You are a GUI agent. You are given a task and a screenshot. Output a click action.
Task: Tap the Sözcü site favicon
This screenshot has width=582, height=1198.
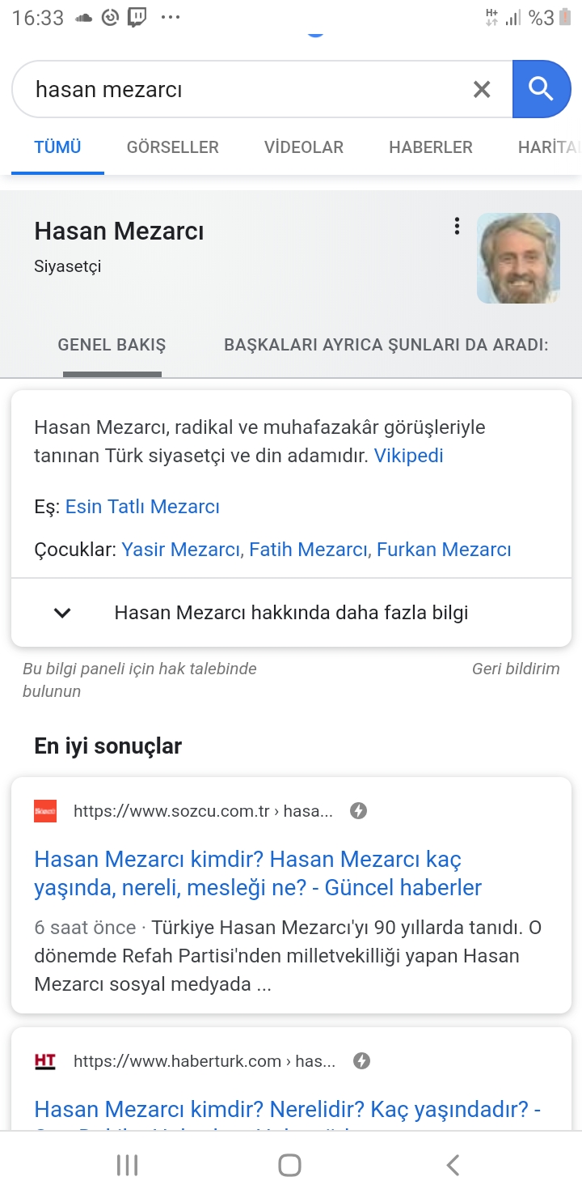(x=45, y=811)
